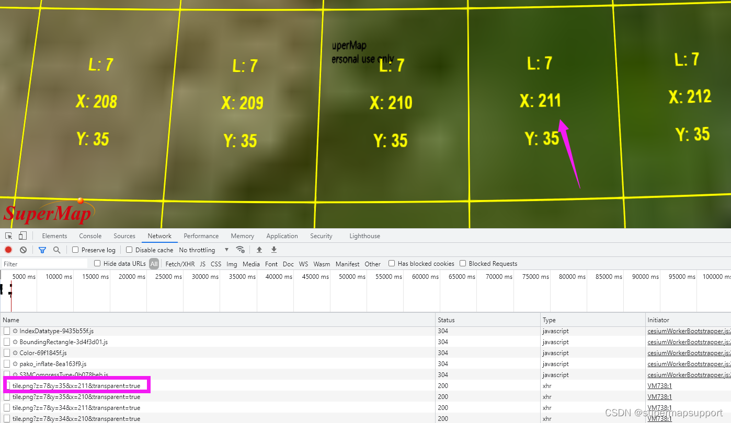Open network conditions via the wifi icon

pos(241,250)
